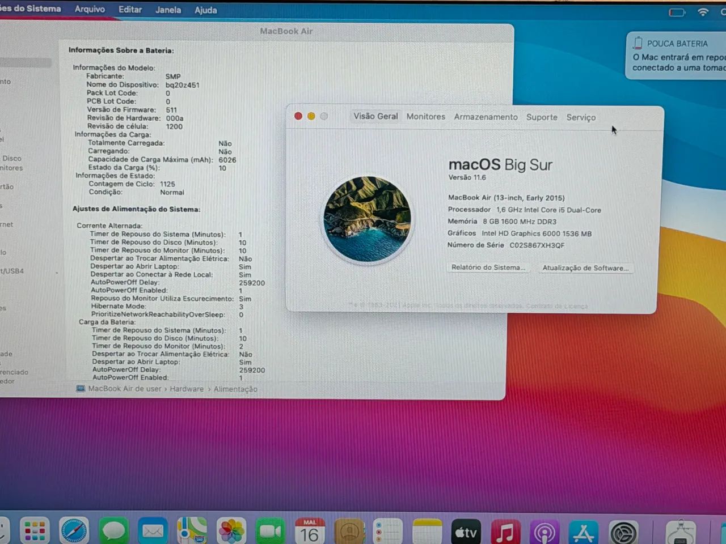Click the Fabricante value SMP
726x544 pixels.
pos(173,76)
